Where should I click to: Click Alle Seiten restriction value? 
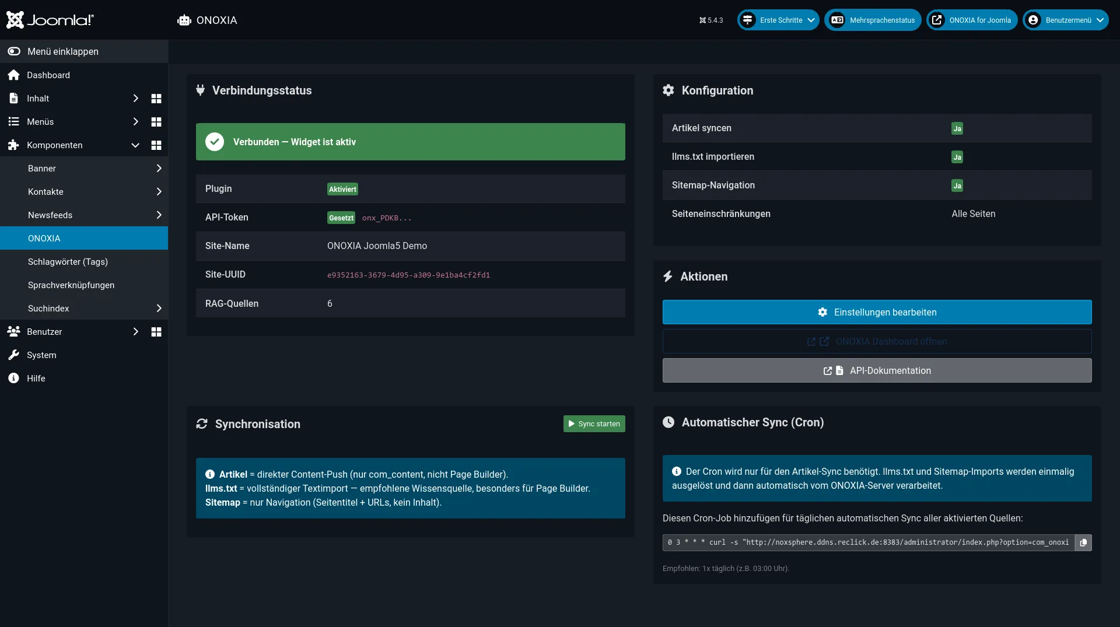click(x=974, y=214)
